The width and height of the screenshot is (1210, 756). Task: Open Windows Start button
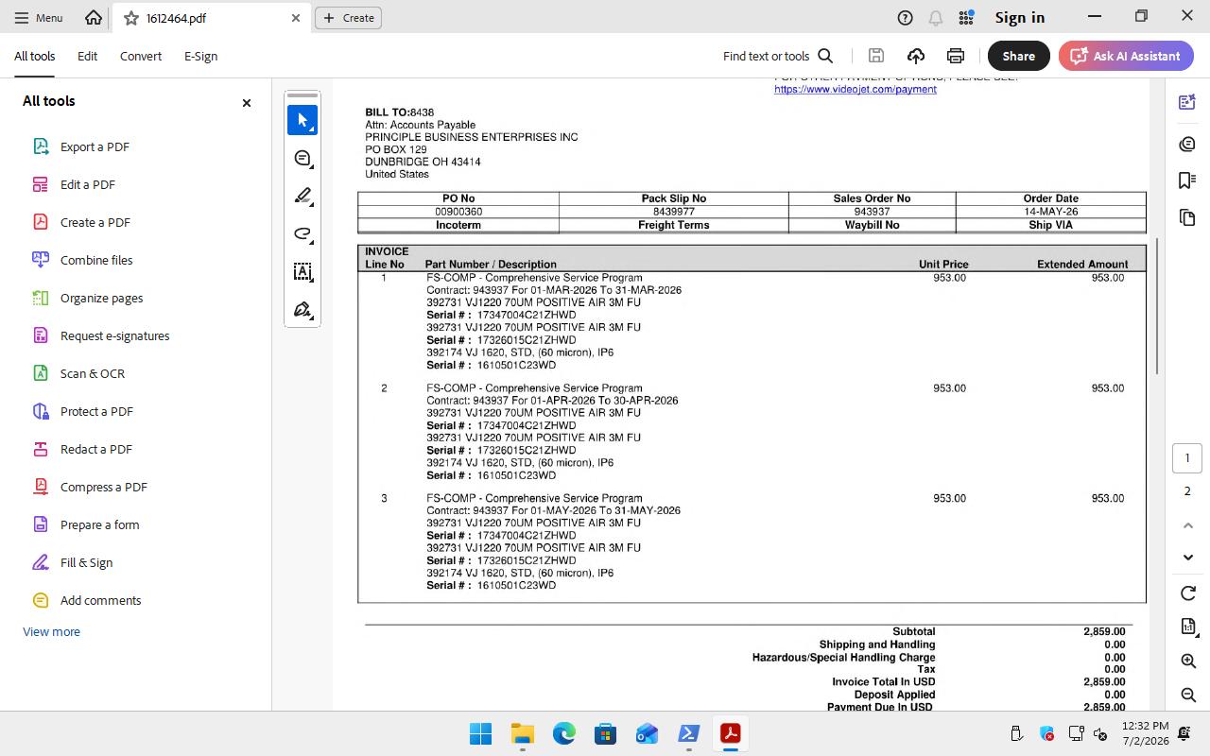[480, 733]
